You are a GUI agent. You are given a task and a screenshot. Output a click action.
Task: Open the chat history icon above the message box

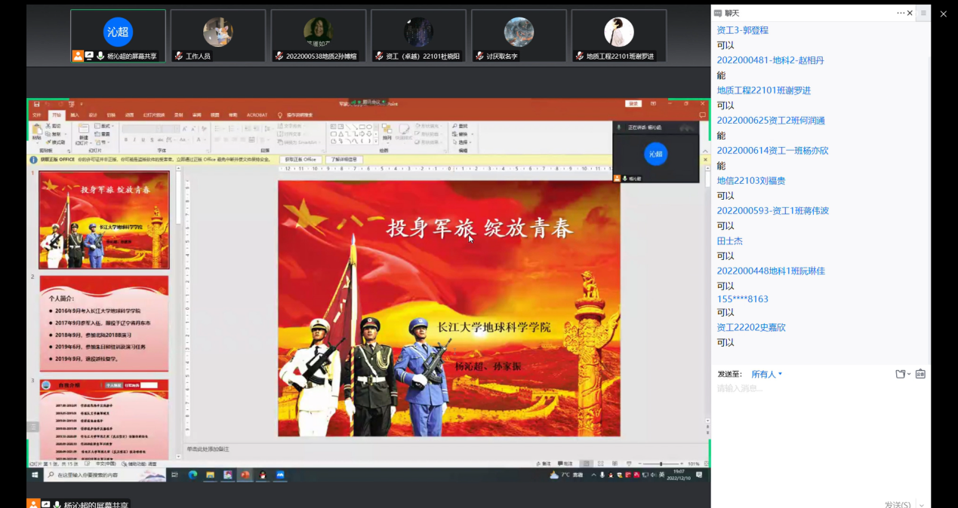pyautogui.click(x=920, y=374)
